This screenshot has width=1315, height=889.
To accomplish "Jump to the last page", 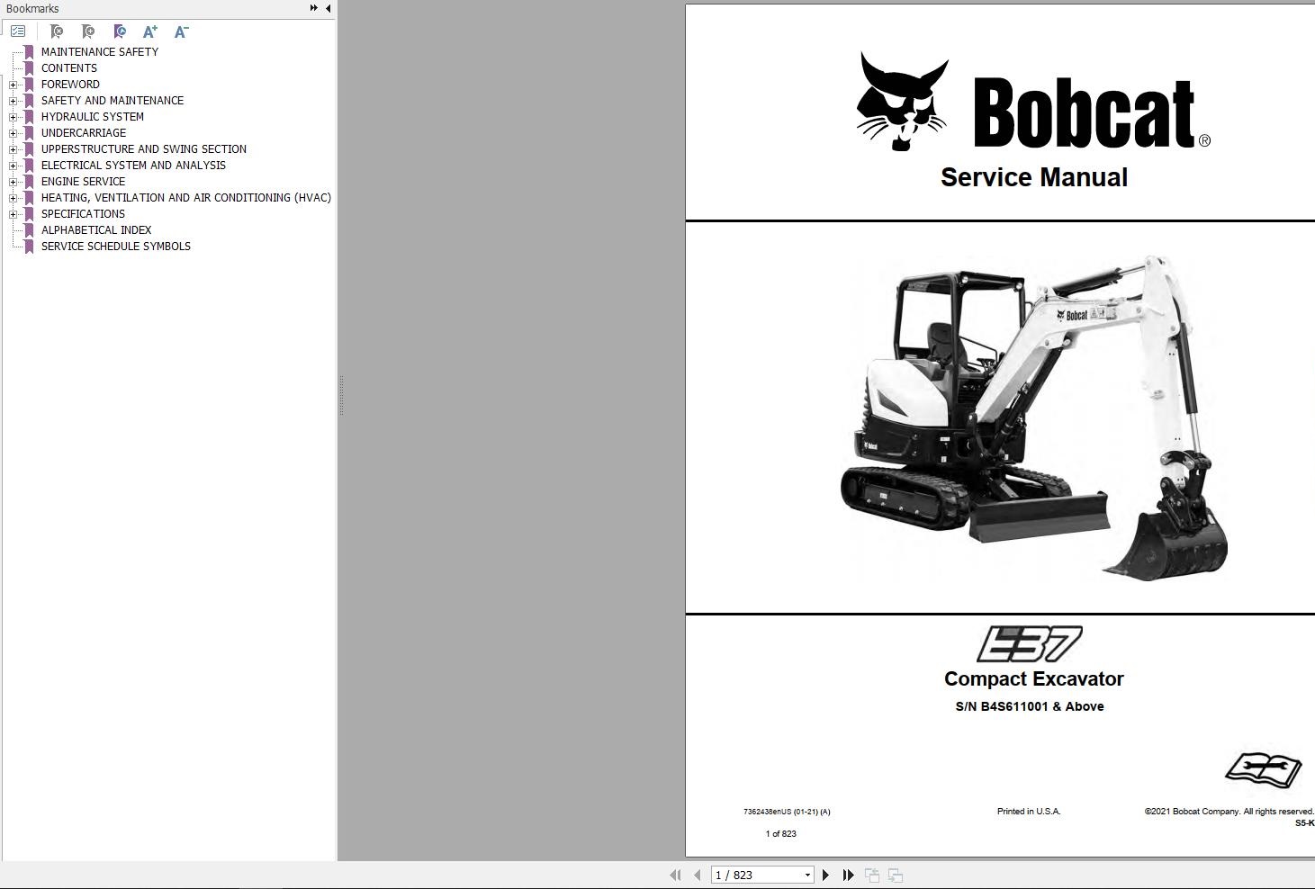I will point(848,875).
